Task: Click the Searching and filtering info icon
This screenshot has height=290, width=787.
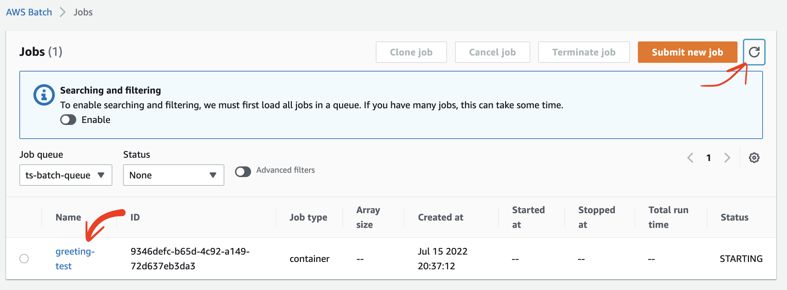Action: [x=44, y=95]
